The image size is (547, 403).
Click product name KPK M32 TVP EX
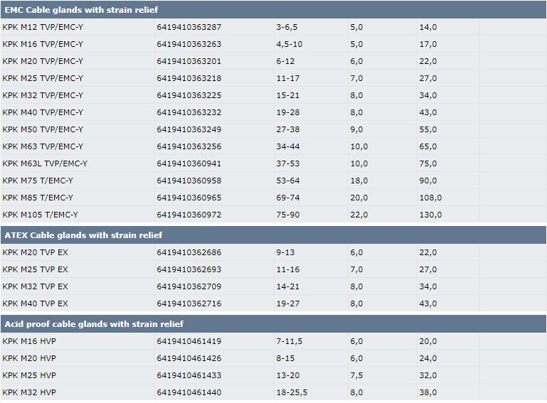[36, 287]
